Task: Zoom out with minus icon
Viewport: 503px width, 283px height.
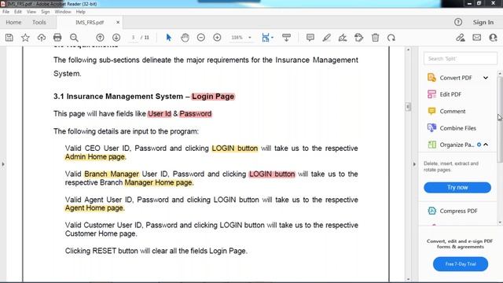Action: [201, 38]
